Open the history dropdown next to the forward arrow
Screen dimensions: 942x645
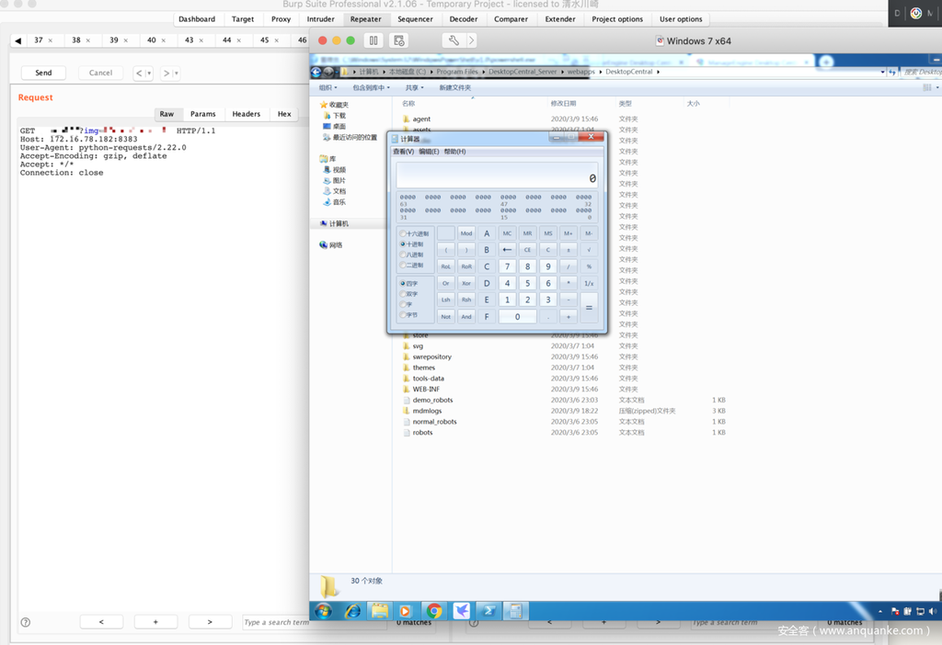[x=176, y=74]
